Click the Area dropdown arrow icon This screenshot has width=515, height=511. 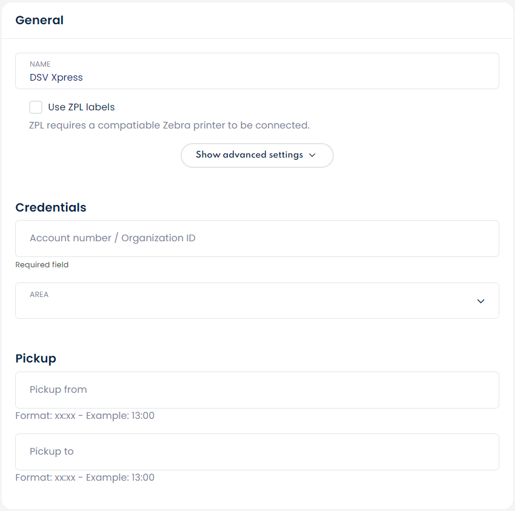pyautogui.click(x=481, y=301)
